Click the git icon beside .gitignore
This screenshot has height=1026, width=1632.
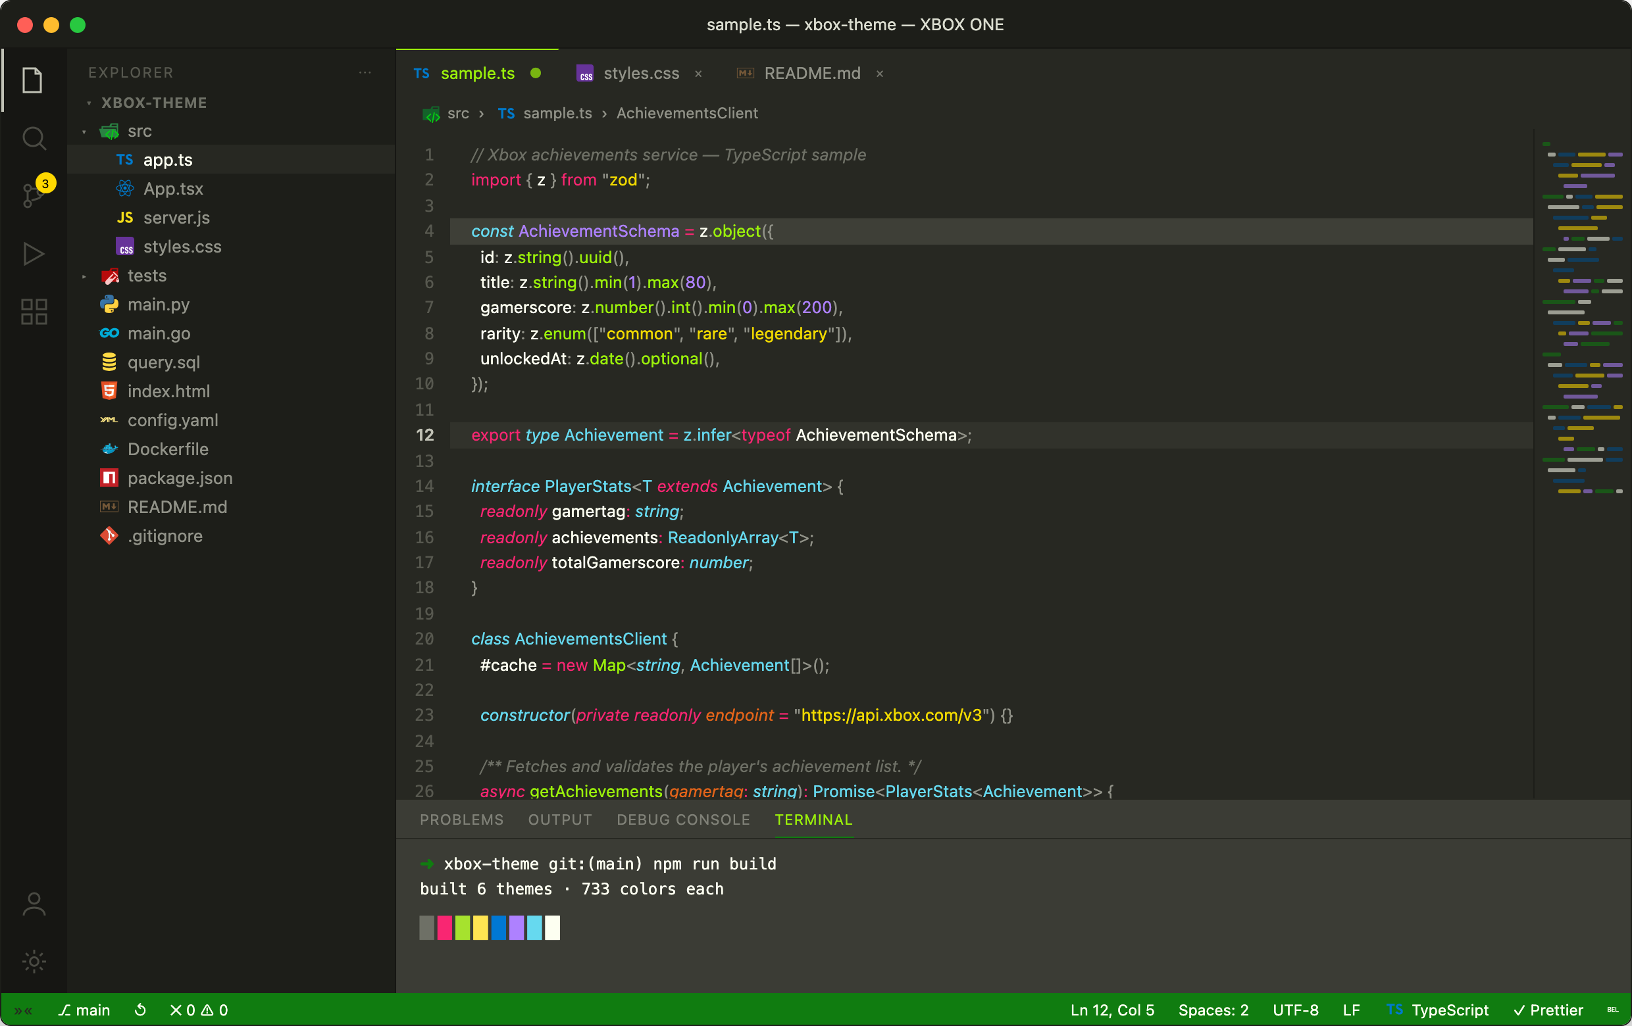click(x=109, y=535)
